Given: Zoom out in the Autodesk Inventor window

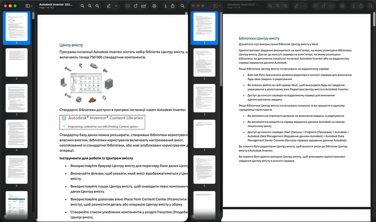Looking at the screenshot, I should pyautogui.click(x=82, y=6).
